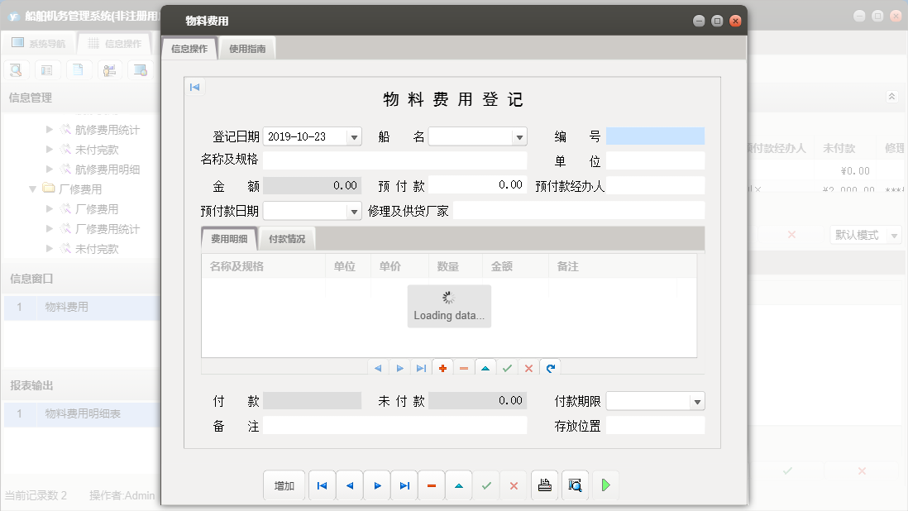
Task: Jump to the last record using last-record arrow
Action: click(404, 485)
